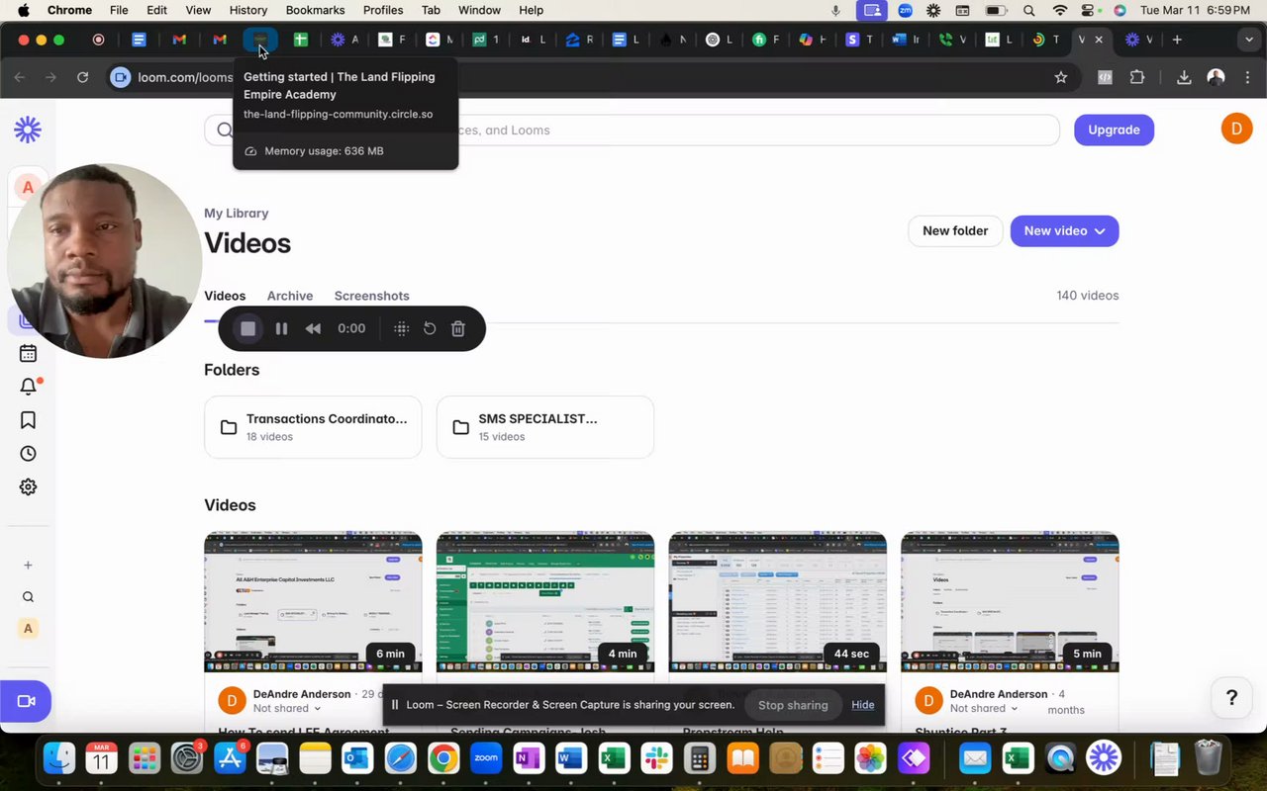Viewport: 1267px width, 791px height.
Task: Click the '140 videos' count text
Action: click(x=1087, y=296)
